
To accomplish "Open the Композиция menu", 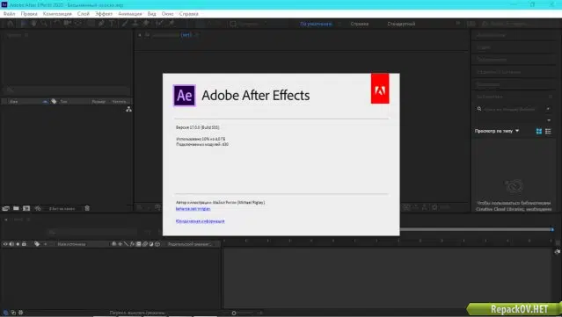I will [x=57, y=13].
